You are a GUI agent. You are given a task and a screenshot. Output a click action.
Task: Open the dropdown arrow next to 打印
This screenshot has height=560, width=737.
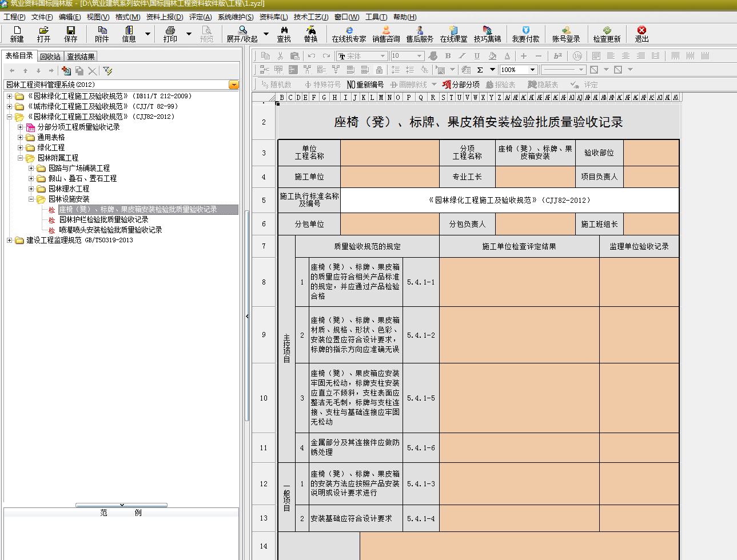[x=189, y=34]
